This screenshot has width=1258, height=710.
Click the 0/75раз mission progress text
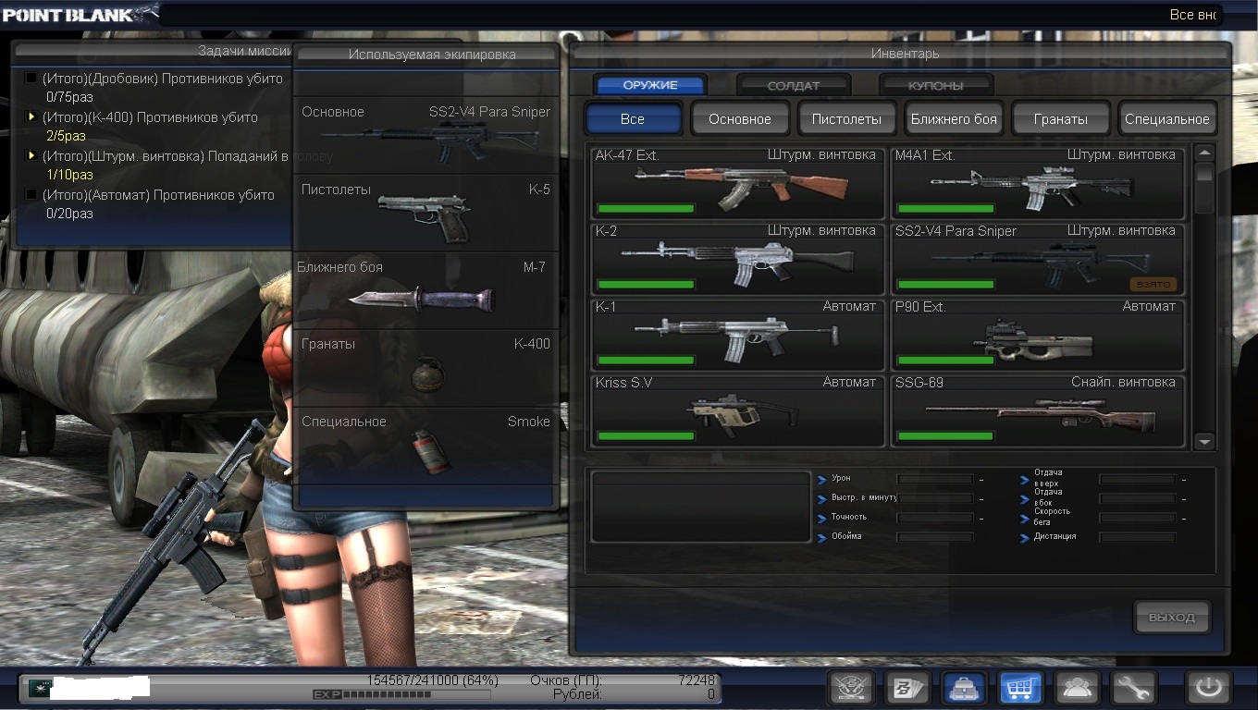[69, 97]
